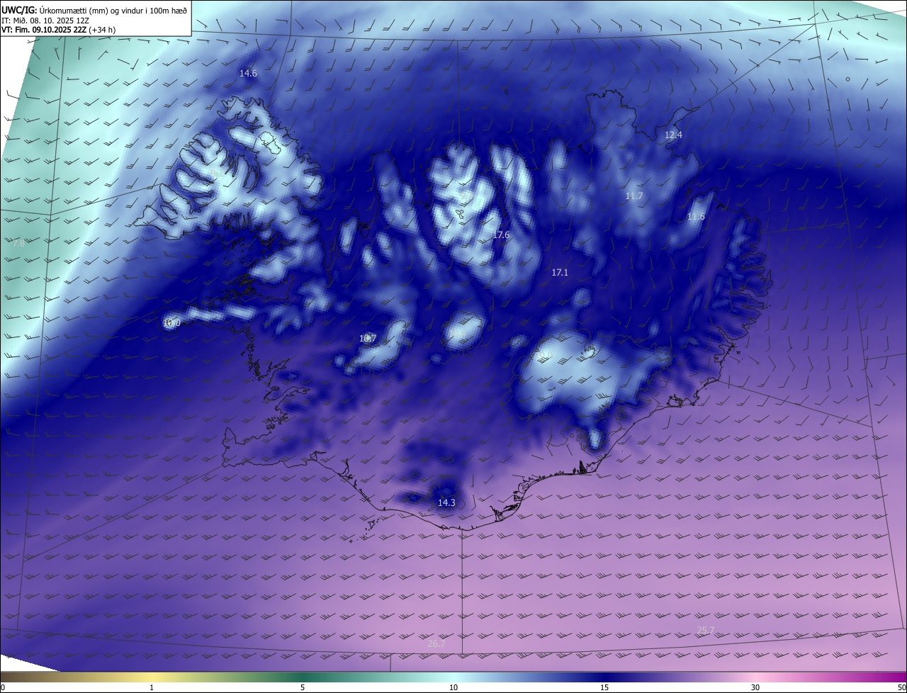Click the 14.3 value label
This screenshot has height=693, width=907.
[446, 502]
